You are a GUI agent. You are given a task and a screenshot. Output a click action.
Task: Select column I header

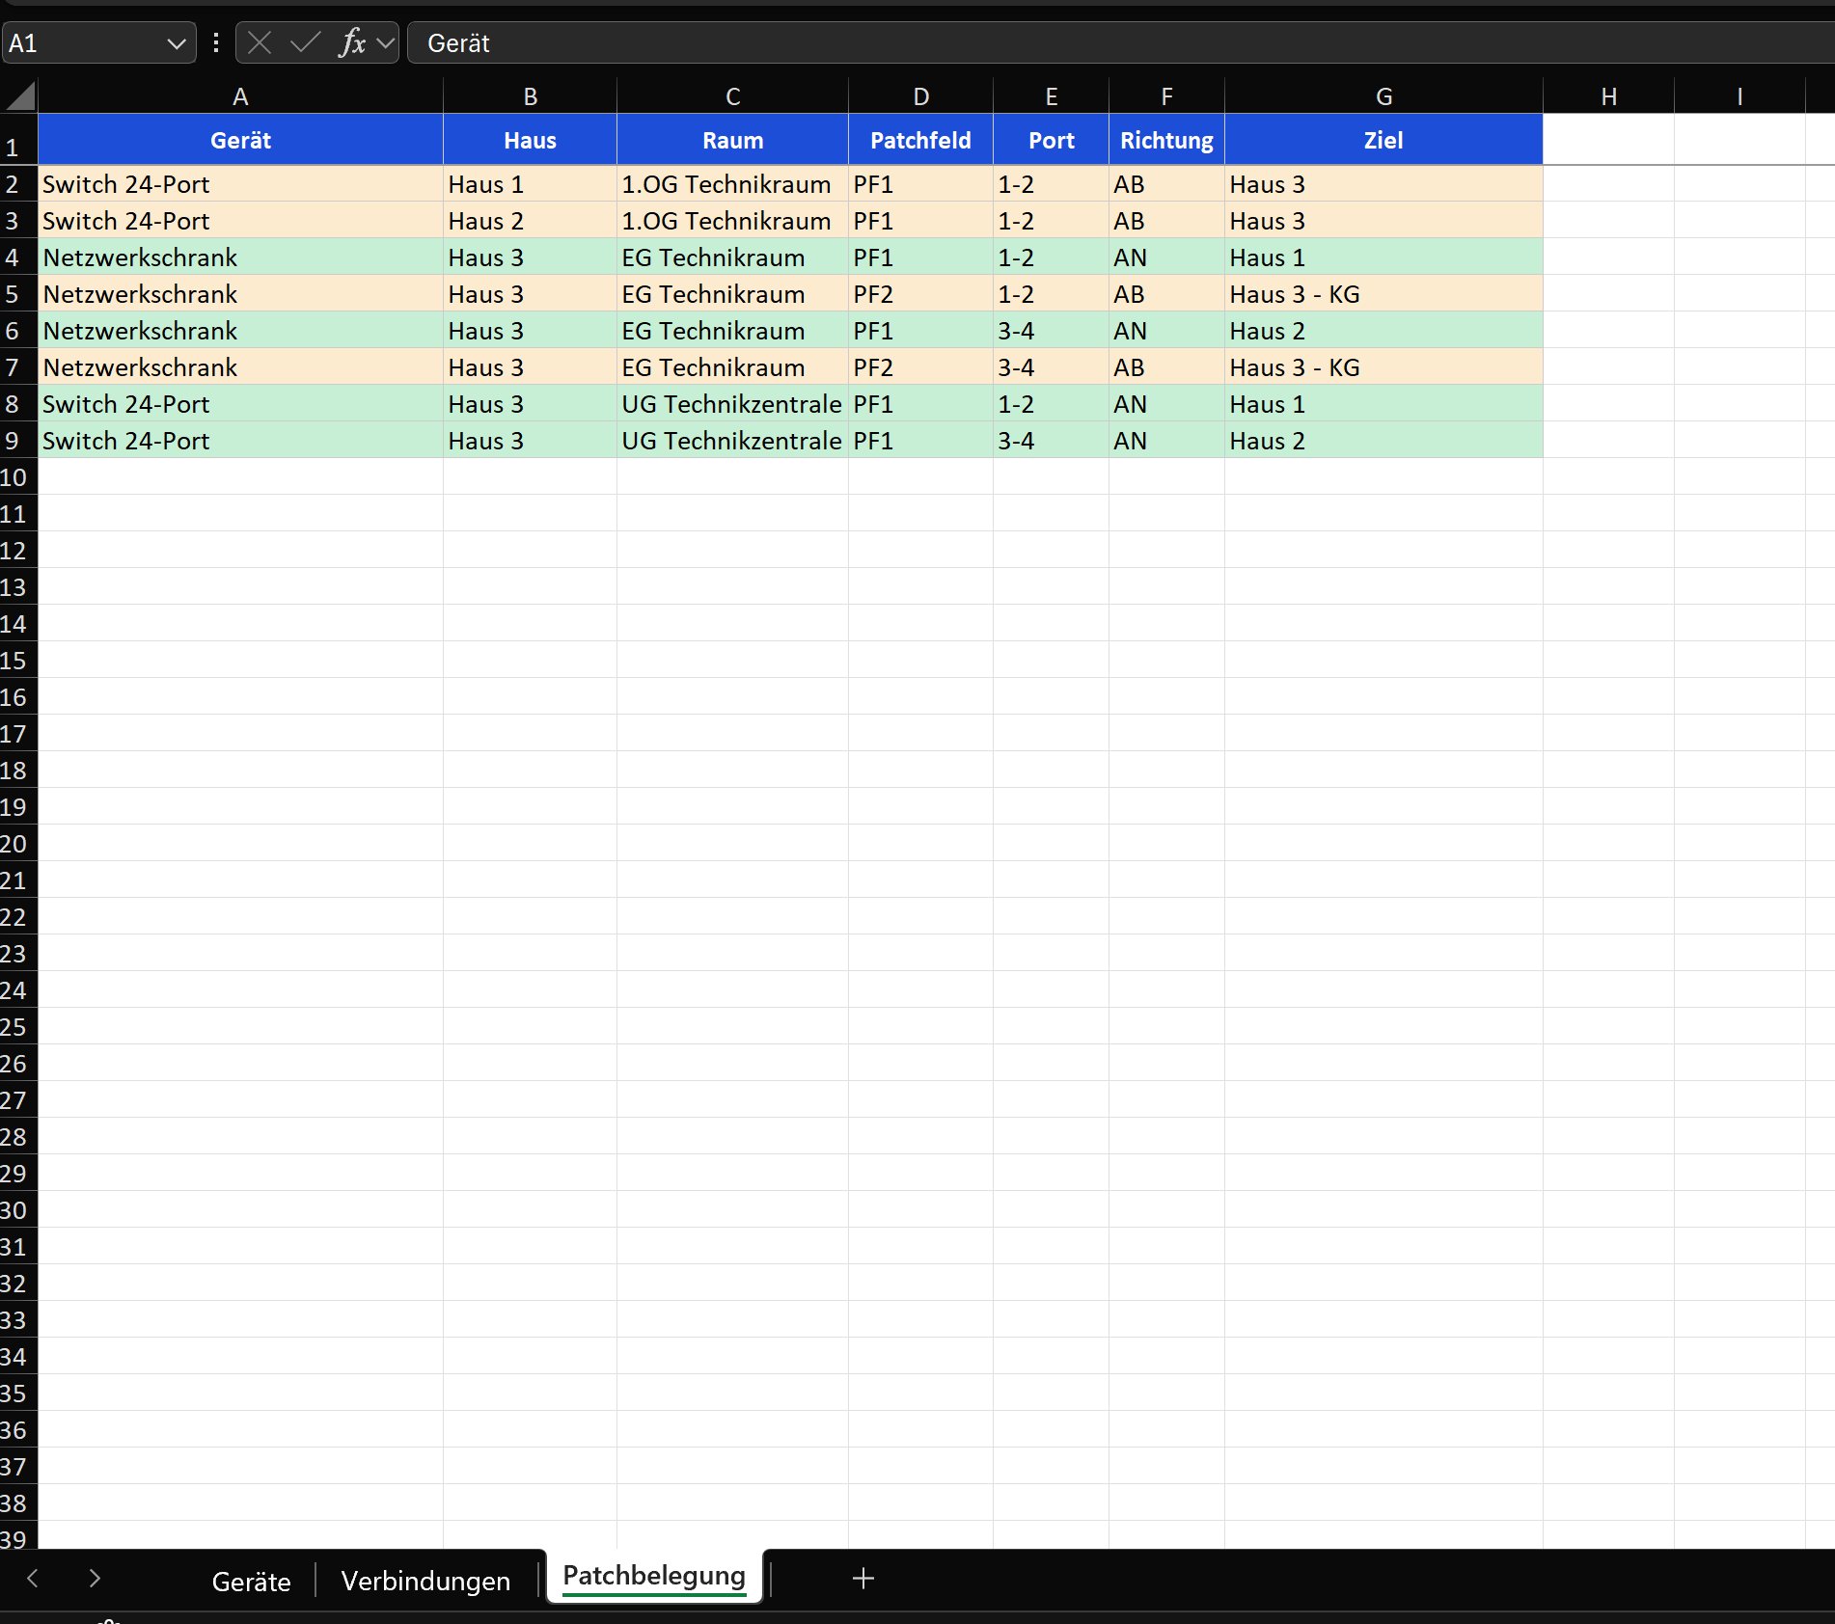[1739, 96]
